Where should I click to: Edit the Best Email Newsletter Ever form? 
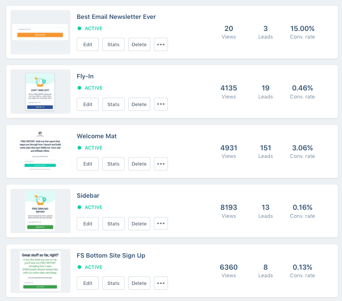pyautogui.click(x=88, y=45)
